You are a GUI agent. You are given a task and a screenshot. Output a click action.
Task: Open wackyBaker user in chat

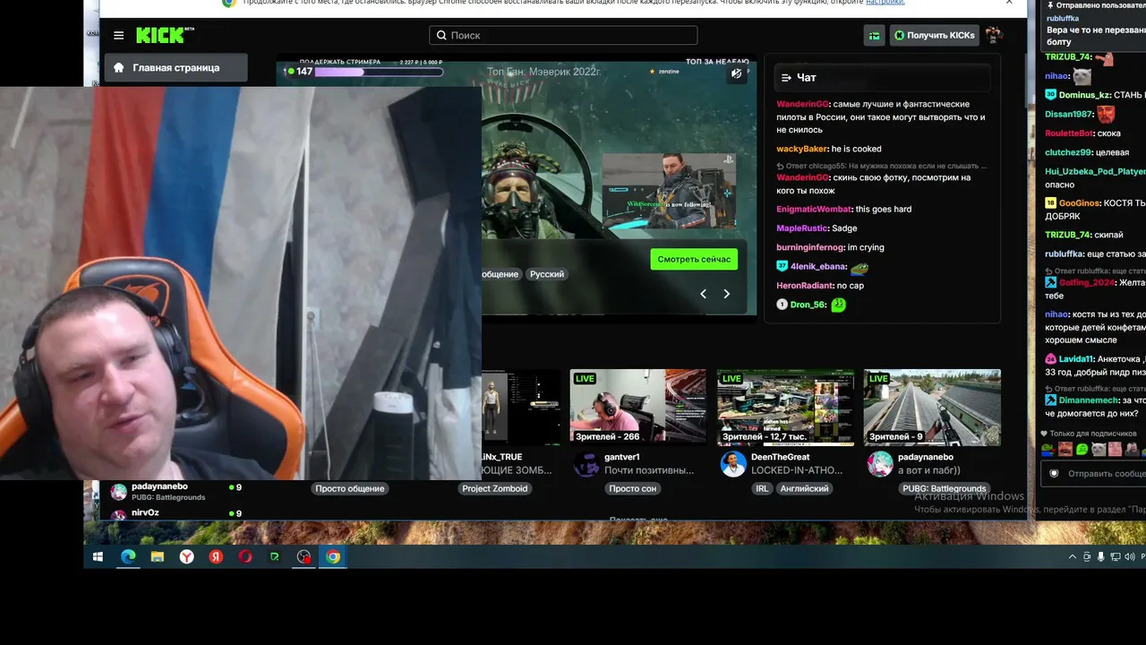801,149
